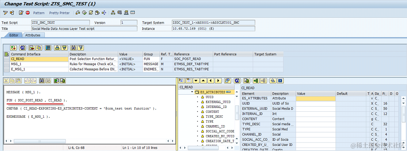Image resolution: width=407 pixels, height=151 pixels.
Task: Click the green load local file icon in the editor
Action: coord(56,81)
